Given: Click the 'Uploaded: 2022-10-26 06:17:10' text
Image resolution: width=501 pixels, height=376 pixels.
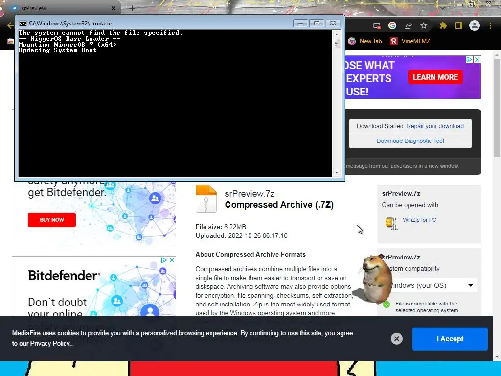Looking at the screenshot, I should [242, 235].
